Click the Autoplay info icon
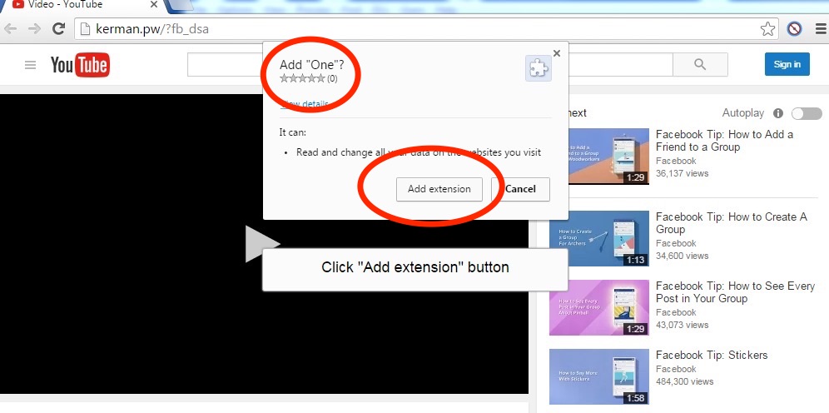 777,113
